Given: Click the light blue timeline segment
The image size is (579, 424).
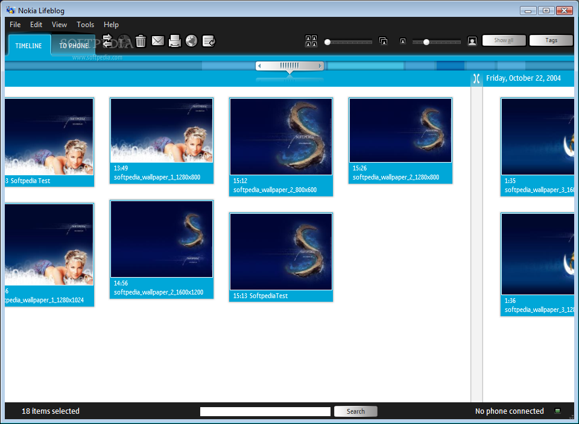Looking at the screenshot, I should [x=365, y=66].
